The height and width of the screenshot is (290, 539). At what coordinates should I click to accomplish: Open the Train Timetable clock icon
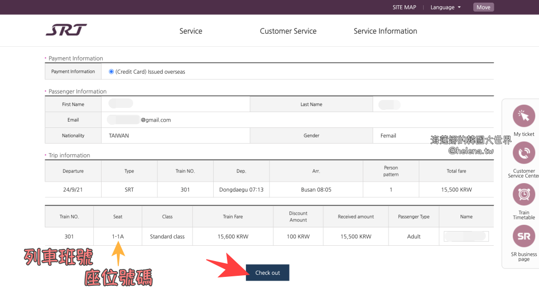tap(523, 194)
